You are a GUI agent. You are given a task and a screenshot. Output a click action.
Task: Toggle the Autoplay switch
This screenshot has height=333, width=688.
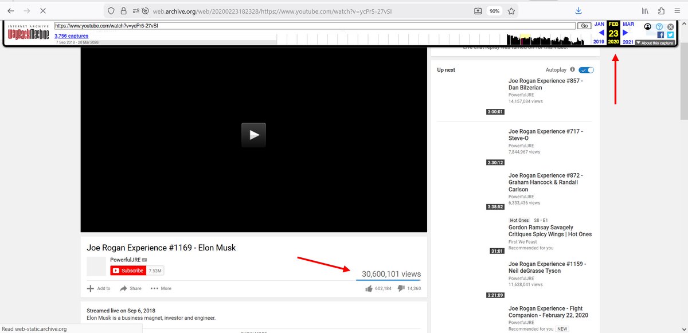(x=587, y=70)
